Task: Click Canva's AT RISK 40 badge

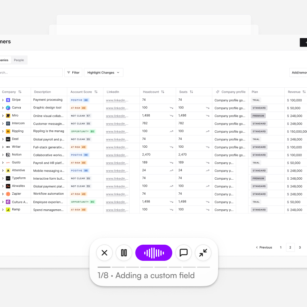Action: [x=78, y=108]
